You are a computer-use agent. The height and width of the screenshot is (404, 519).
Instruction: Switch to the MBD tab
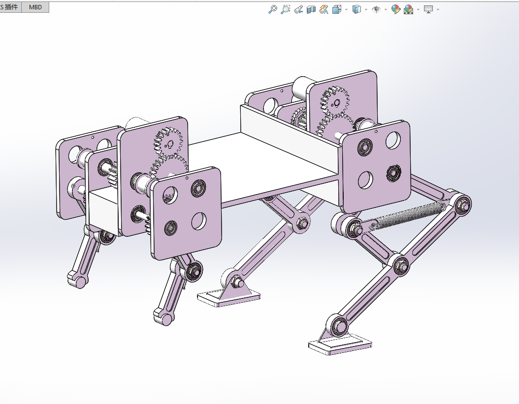[35, 7]
